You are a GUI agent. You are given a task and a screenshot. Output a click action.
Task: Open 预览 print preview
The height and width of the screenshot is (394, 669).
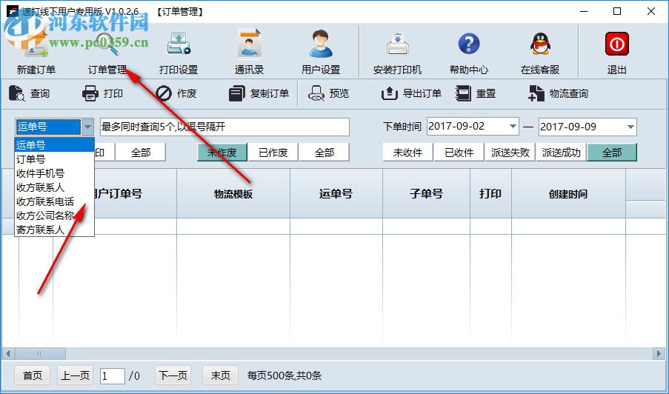(x=328, y=93)
